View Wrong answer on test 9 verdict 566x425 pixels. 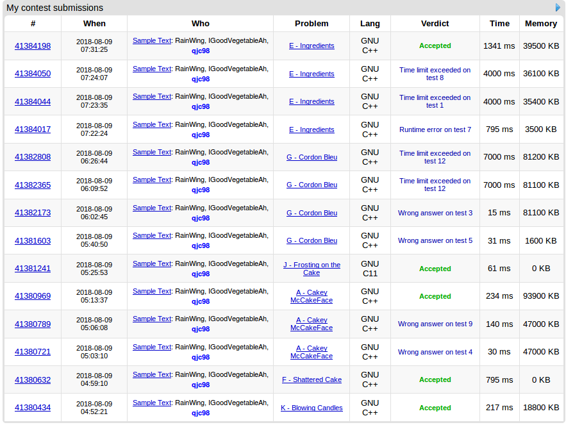click(435, 324)
